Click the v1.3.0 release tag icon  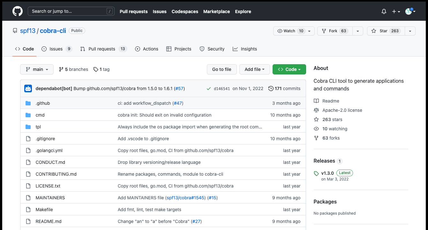(316, 173)
